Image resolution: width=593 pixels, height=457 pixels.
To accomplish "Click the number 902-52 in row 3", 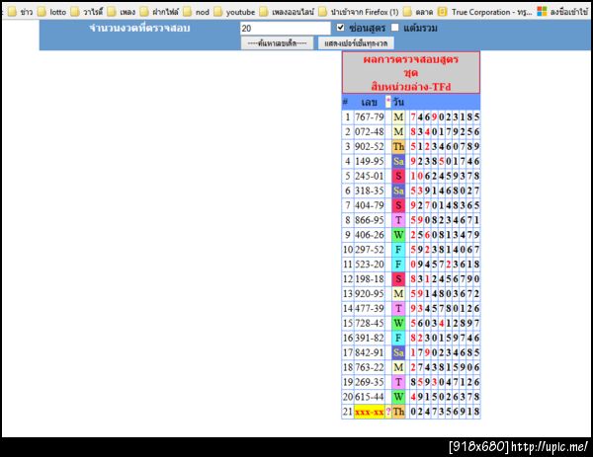I will coord(370,146).
